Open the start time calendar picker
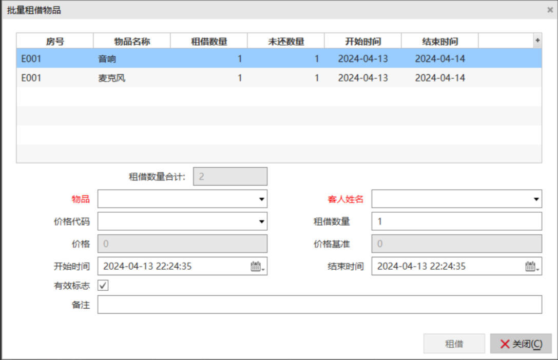Screen dimensions: 558x360 258,266
